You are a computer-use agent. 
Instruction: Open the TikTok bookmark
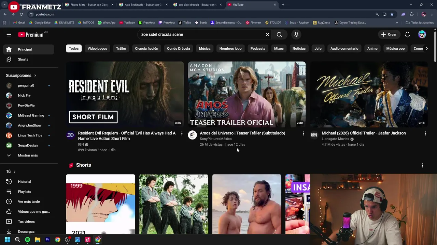coord(185,23)
